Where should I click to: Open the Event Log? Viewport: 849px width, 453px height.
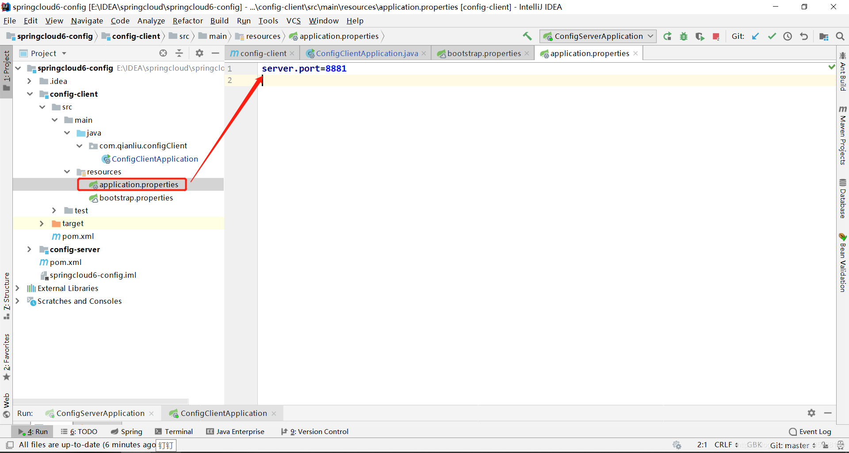click(810, 431)
